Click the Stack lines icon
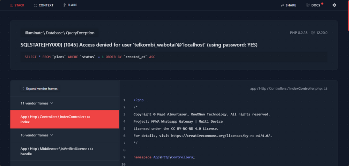Image resolution: width=349 pixels, height=166 pixels. pyautogui.click(x=12, y=5)
